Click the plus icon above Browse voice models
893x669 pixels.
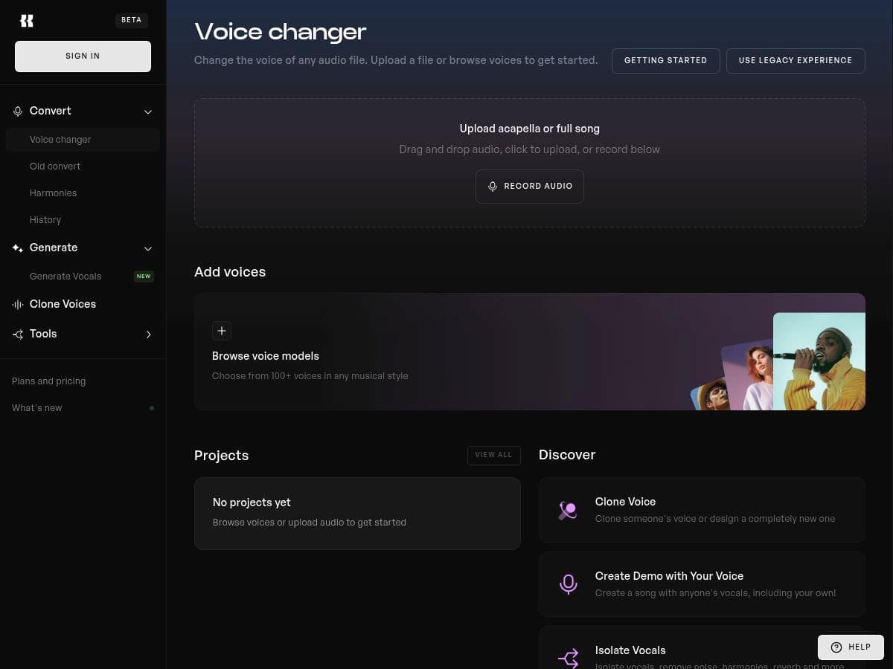pyautogui.click(x=222, y=331)
